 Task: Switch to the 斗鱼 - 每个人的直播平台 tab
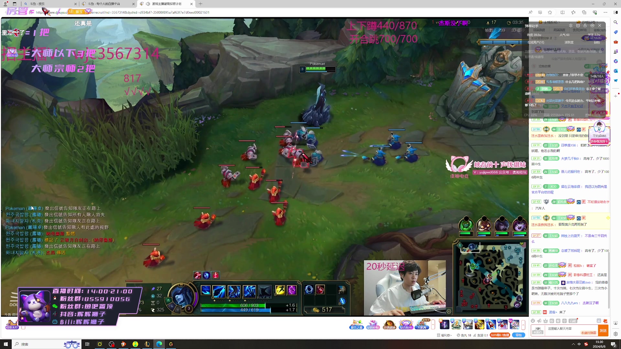[x=108, y=4]
